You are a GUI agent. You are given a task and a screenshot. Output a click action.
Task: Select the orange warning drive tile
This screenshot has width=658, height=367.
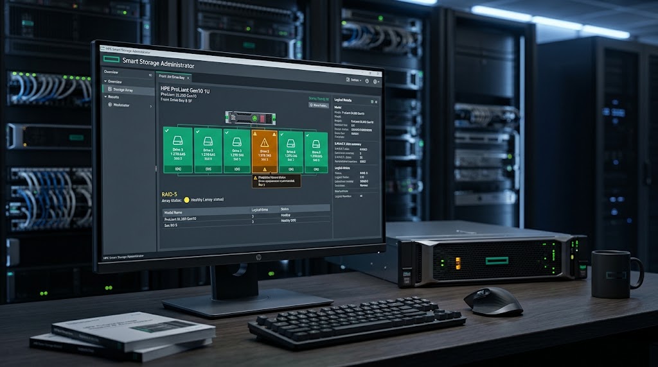pos(264,151)
